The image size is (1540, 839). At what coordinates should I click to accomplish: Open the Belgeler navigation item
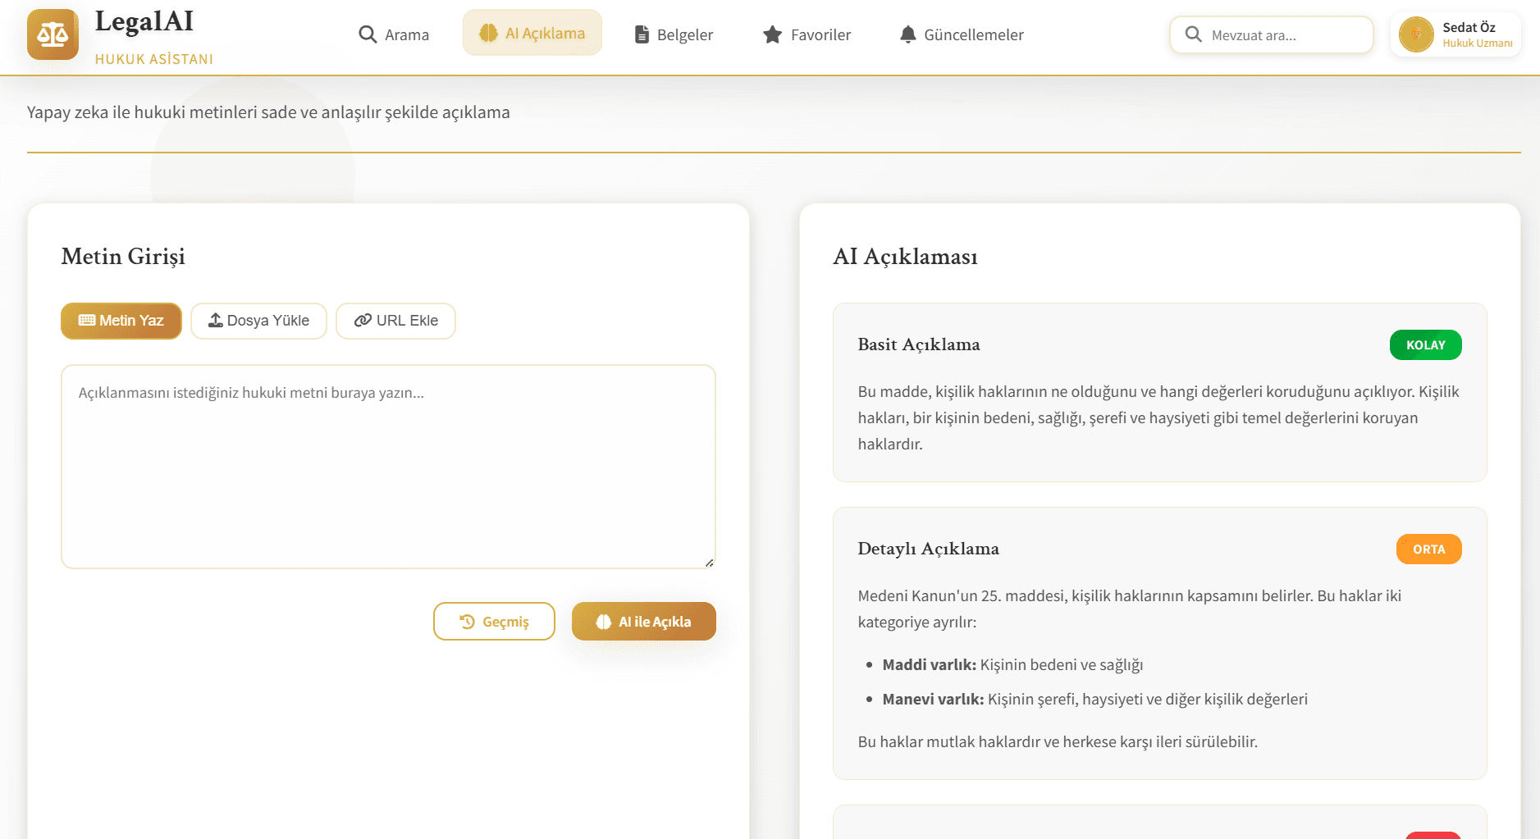tap(674, 34)
